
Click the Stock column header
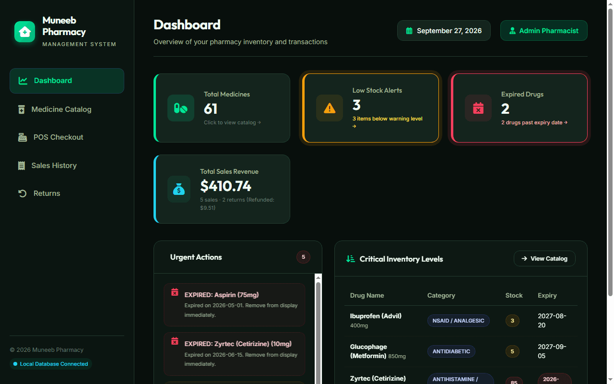pyautogui.click(x=514, y=295)
